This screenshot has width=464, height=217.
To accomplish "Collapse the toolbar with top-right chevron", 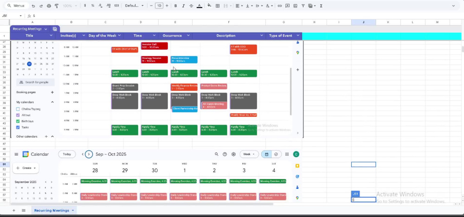I will click(453, 6).
